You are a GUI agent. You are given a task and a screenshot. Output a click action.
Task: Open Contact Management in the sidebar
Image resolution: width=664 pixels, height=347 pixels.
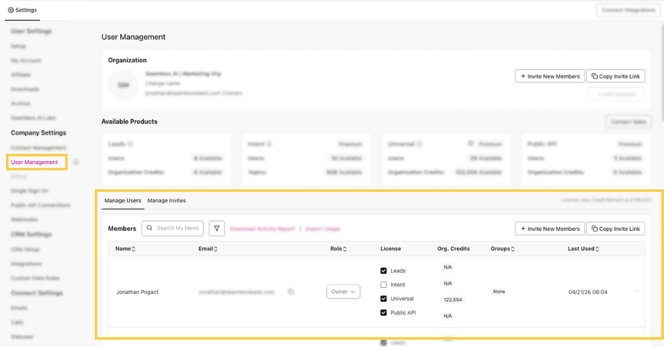point(39,148)
